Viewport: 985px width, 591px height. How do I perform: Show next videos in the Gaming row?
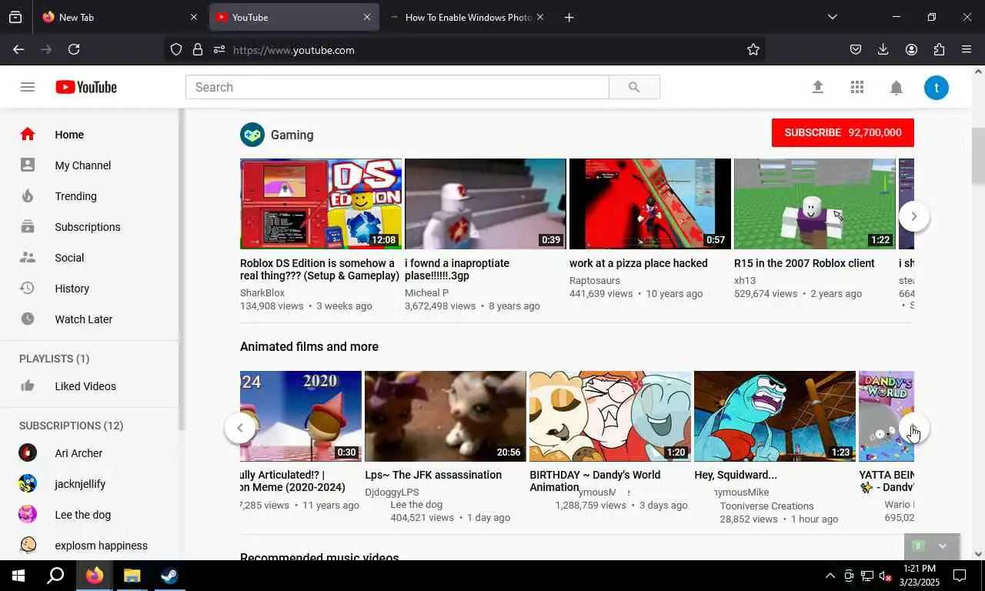tap(913, 216)
